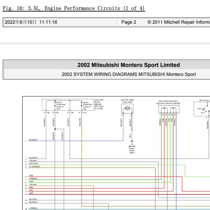The image size is (210, 210).
Task: Click the "2002 Mitsubishi Montero Sport Limited" title
Action: pyautogui.click(x=129, y=65)
